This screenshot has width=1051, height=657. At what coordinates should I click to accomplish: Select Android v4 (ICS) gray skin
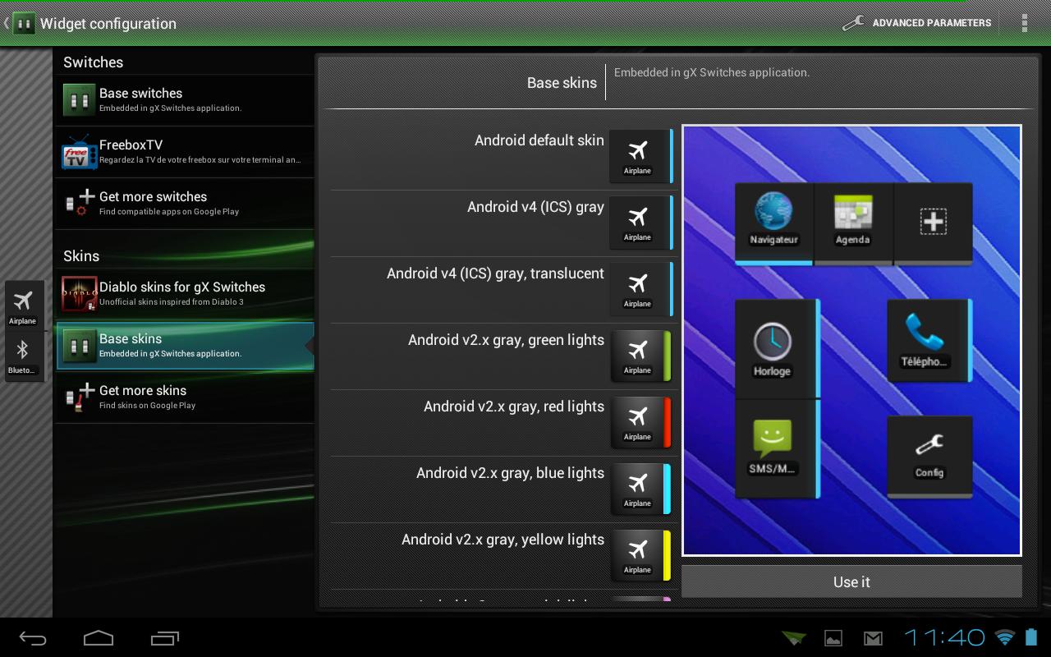503,223
